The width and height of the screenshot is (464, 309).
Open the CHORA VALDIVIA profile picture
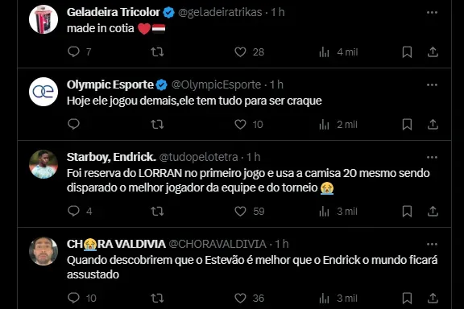coord(43,251)
